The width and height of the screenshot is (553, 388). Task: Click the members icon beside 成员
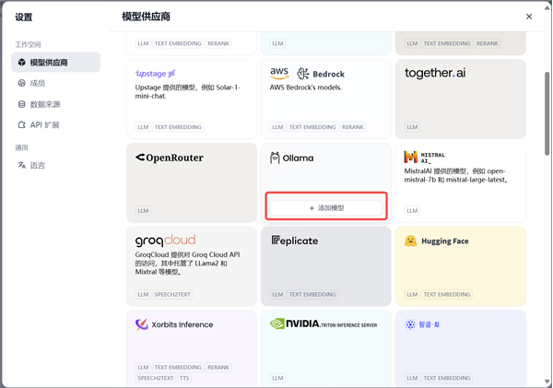coord(22,83)
